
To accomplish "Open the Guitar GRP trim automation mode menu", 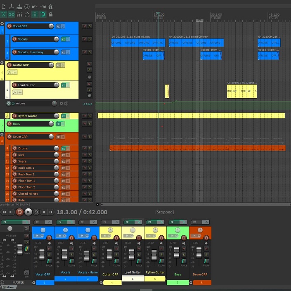I will click(x=12, y=72).
